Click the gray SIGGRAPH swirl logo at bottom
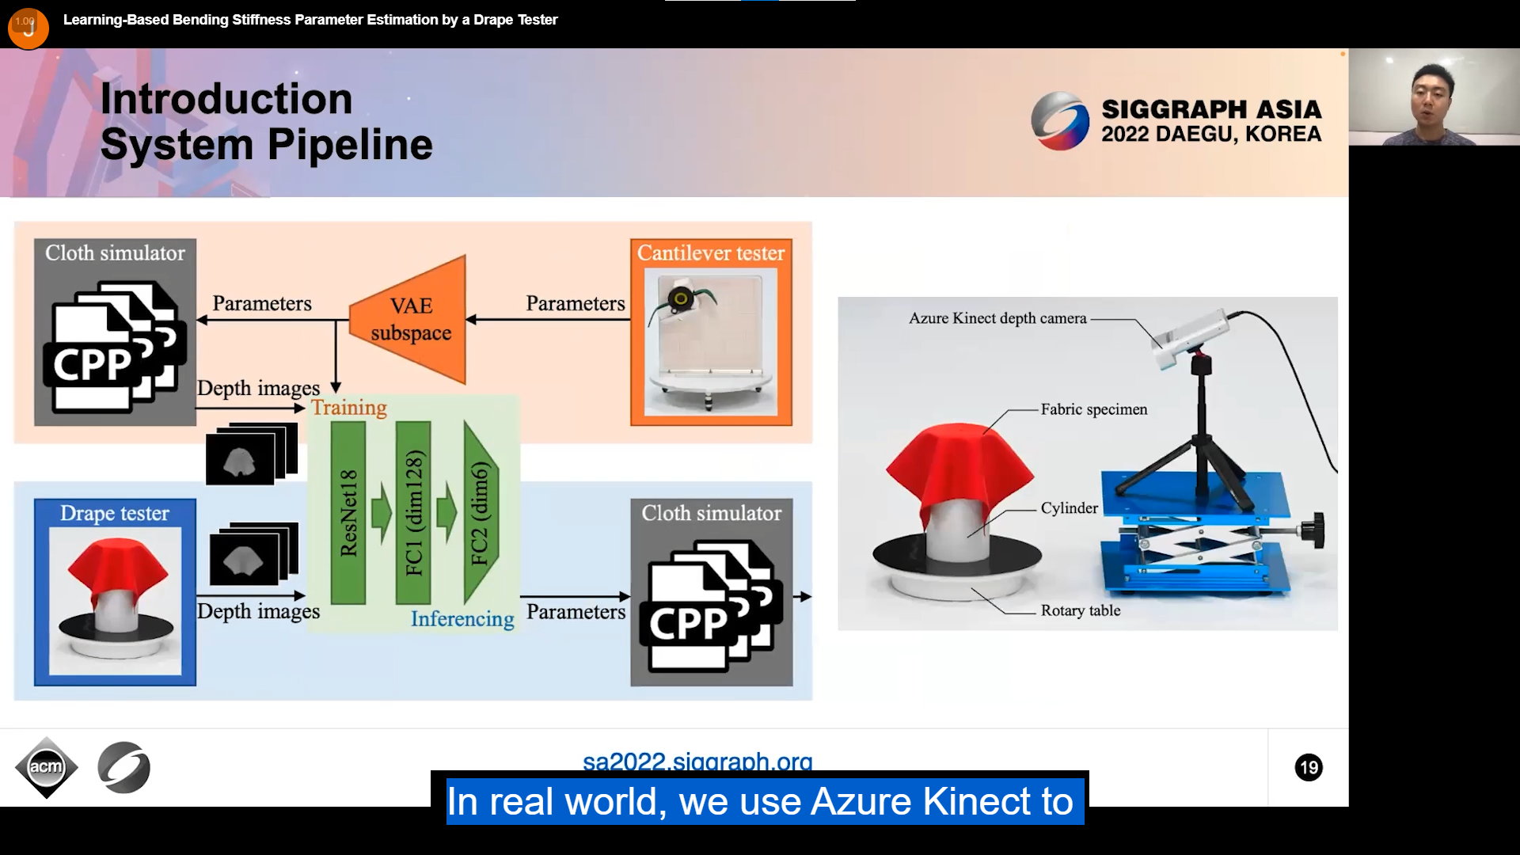The height and width of the screenshot is (855, 1520). 123,767
